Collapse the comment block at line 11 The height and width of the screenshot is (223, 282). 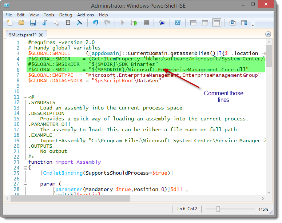[25, 97]
